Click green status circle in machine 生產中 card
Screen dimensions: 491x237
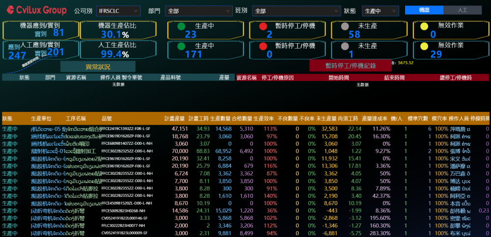(181, 26)
